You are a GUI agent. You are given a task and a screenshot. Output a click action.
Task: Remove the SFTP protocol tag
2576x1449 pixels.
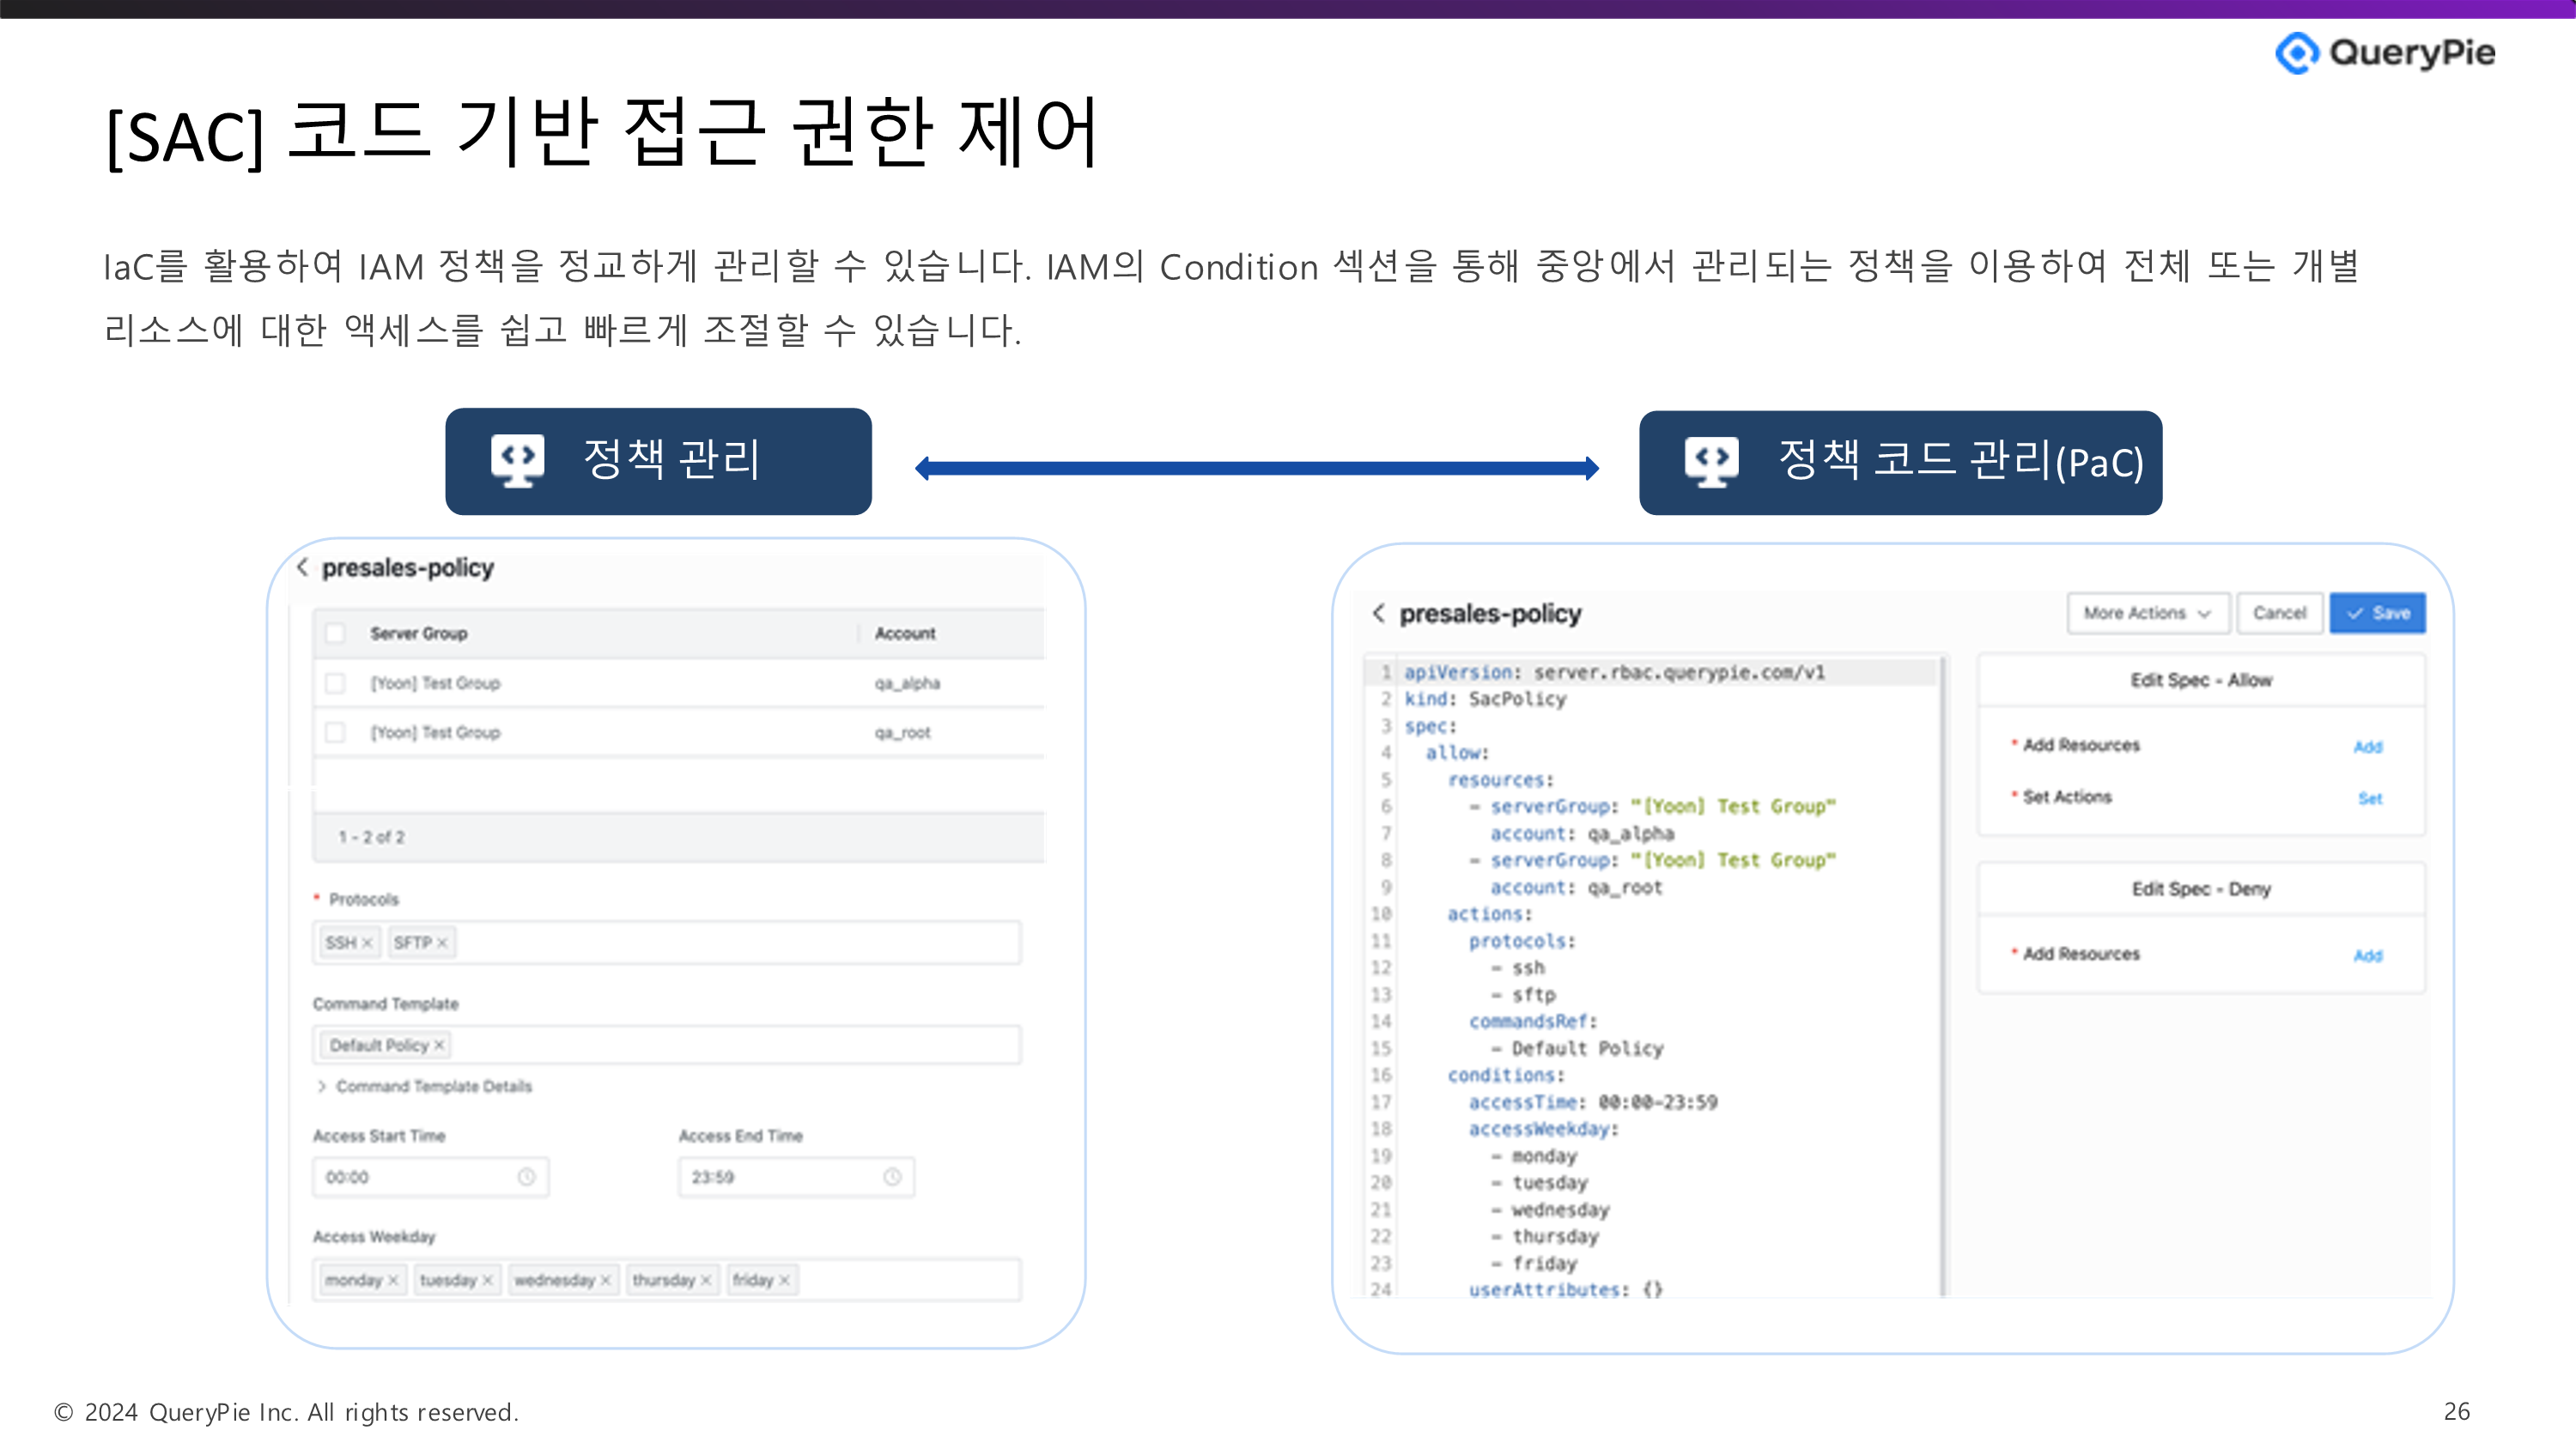pos(442,943)
